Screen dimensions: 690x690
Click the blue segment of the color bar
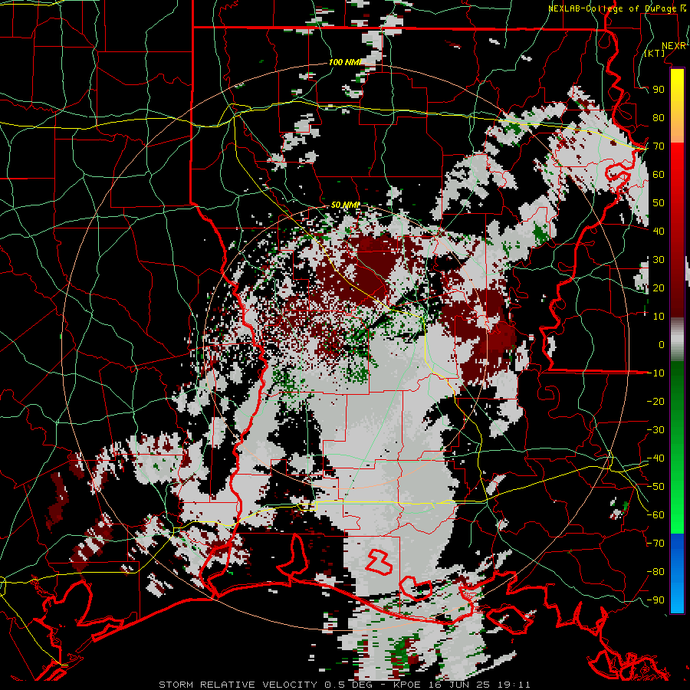677,573
